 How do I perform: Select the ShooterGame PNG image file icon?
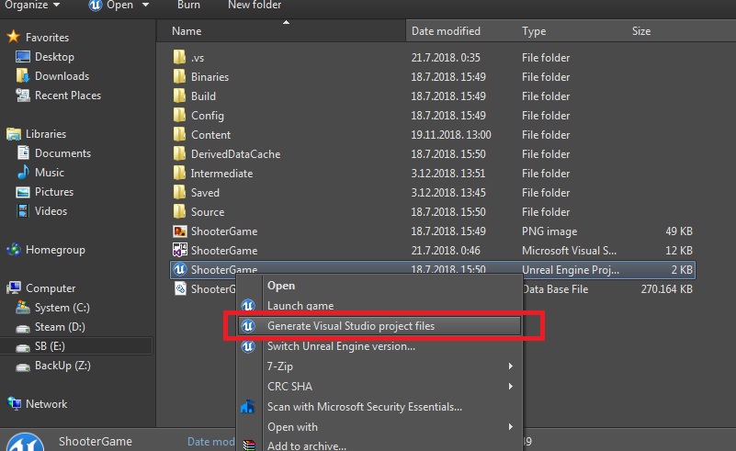coord(180,231)
